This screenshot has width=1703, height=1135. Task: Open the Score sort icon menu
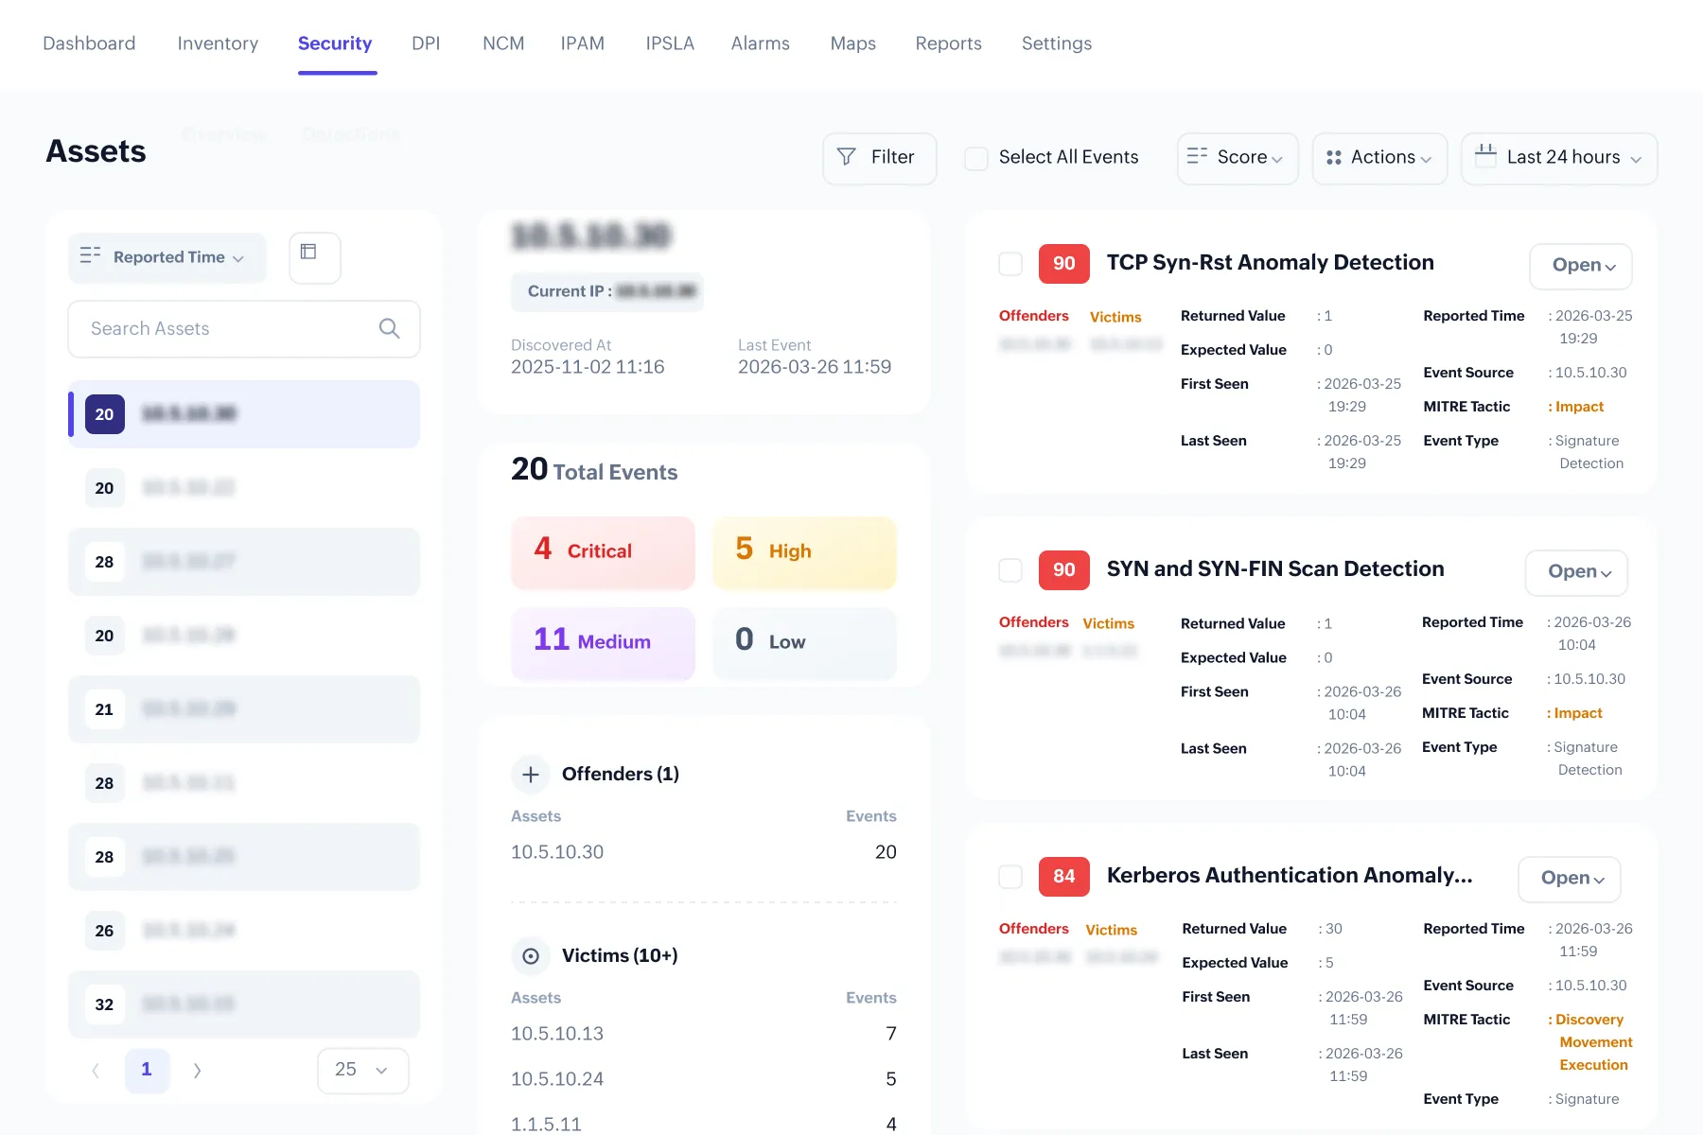tap(1200, 158)
